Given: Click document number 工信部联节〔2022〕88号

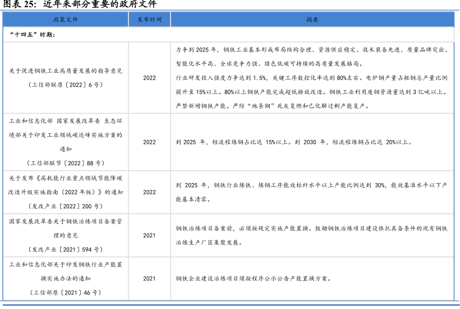Looking at the screenshot, I should click(x=66, y=163).
